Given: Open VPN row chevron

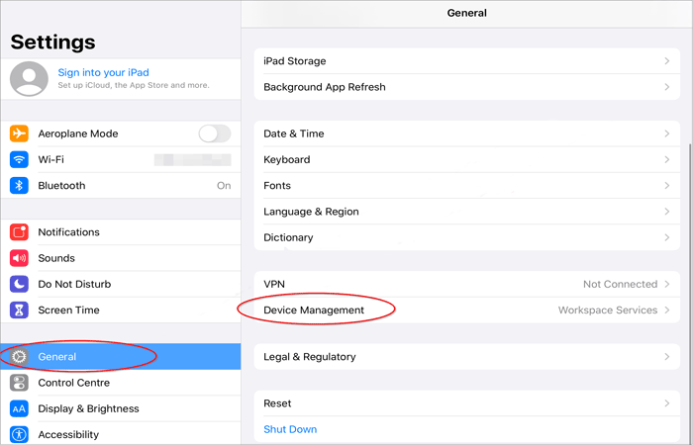Looking at the screenshot, I should 667,284.
